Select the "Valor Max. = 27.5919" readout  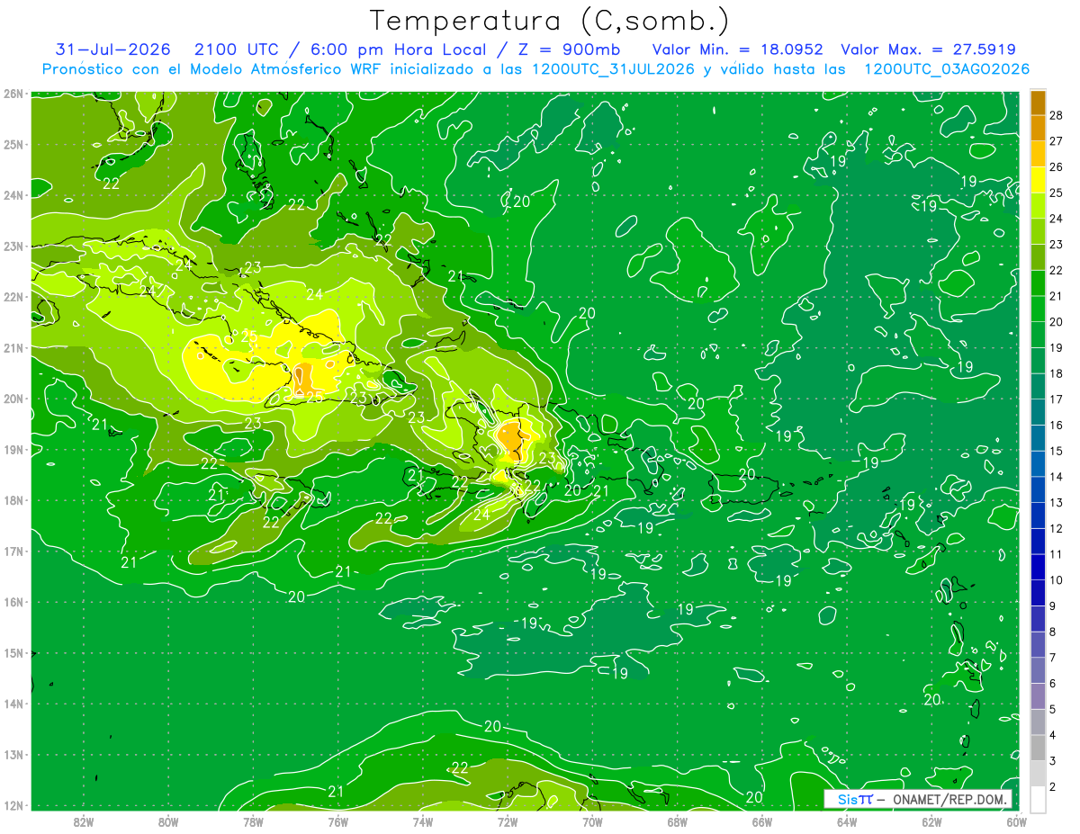(929, 49)
